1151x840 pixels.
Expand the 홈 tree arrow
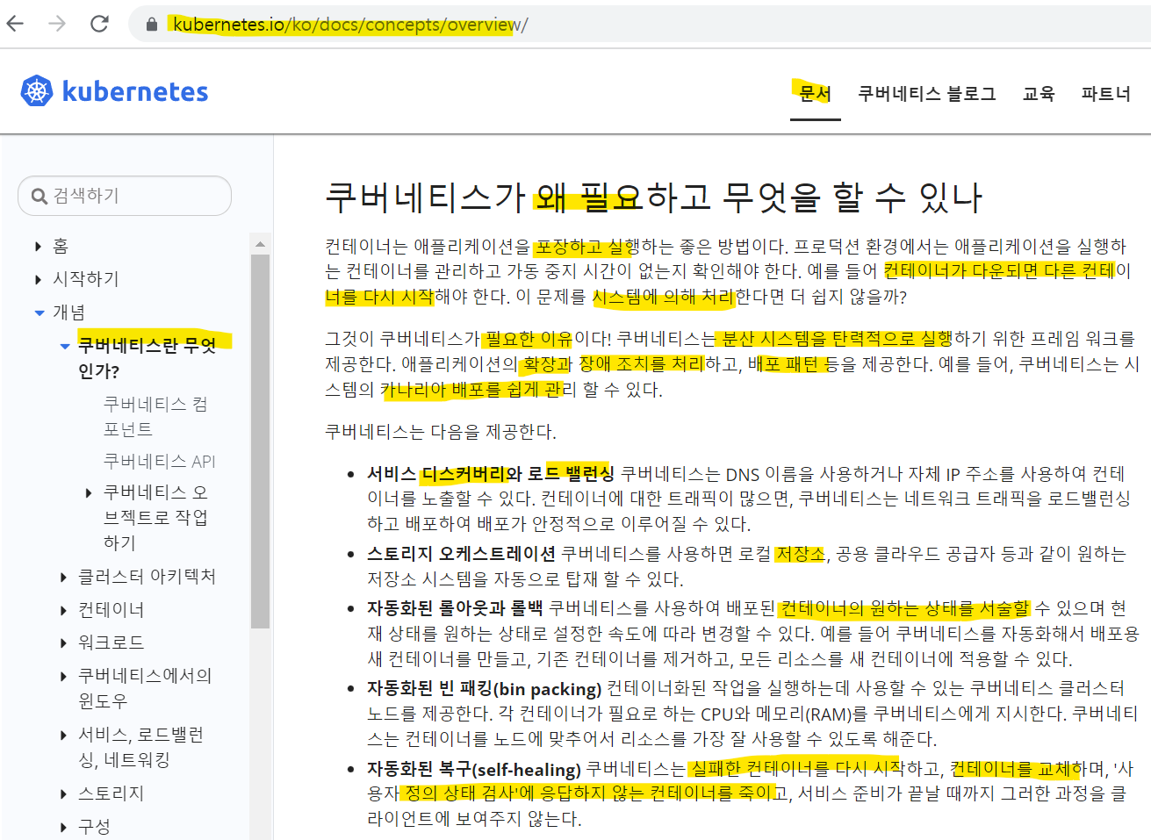[x=38, y=247]
